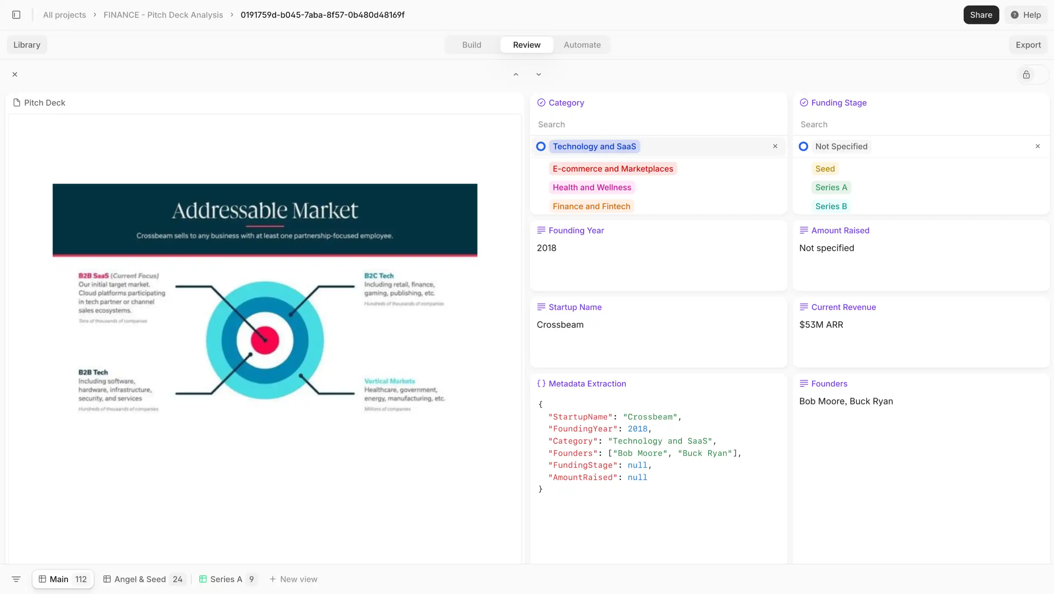Scroll up using the navigation arrow
1054x594 pixels.
pyautogui.click(x=516, y=74)
